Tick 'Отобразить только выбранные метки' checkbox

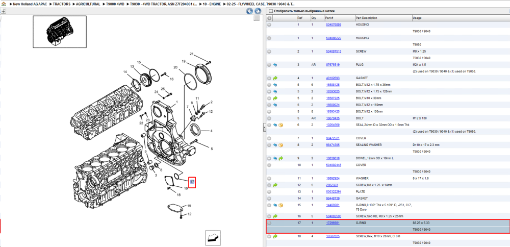(270, 11)
